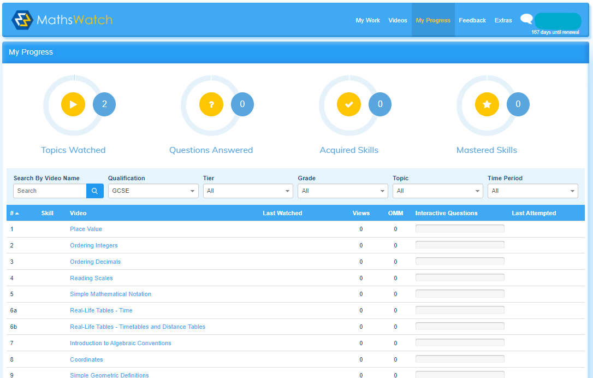
Task: Open the Videos menu item
Action: (398, 20)
